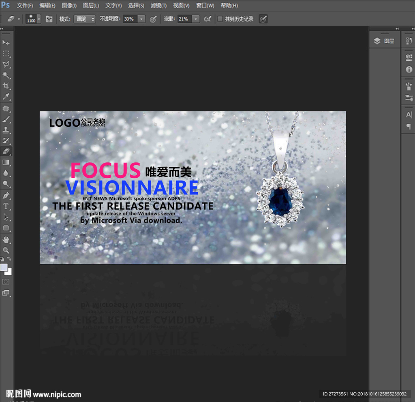
Task: Open the Image menu
Action: [x=69, y=6]
